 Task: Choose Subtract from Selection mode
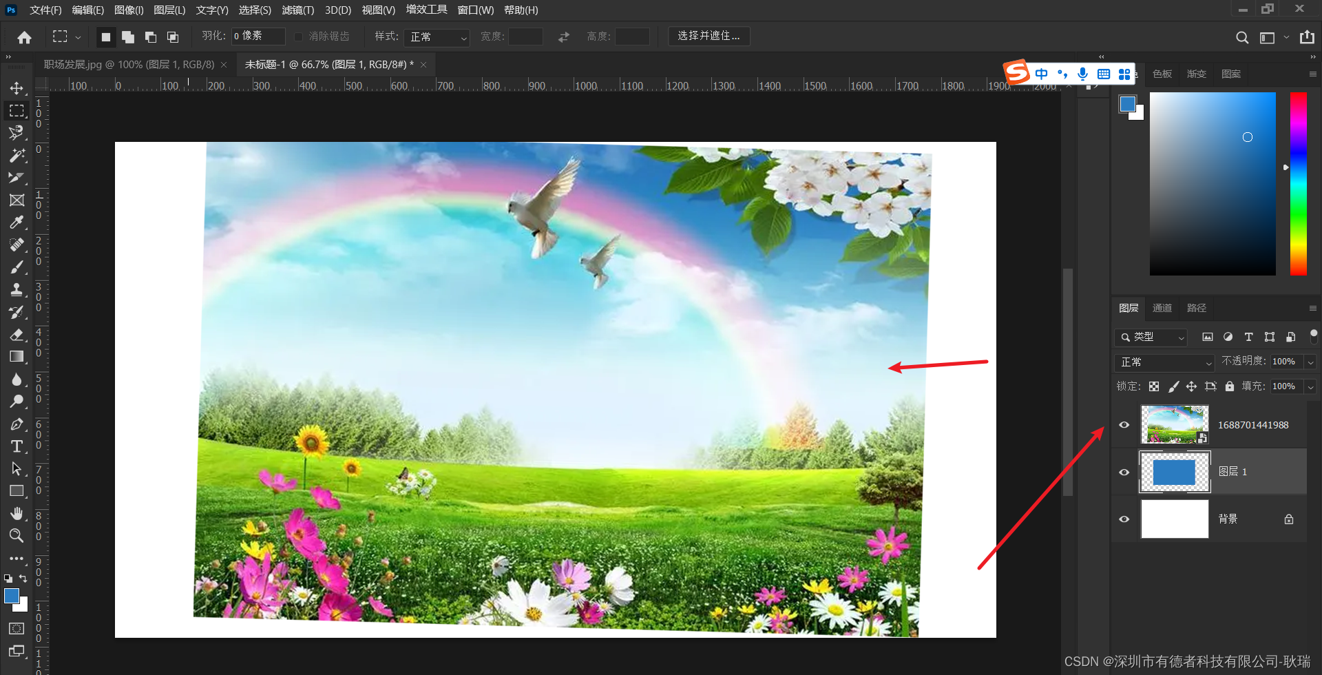150,37
